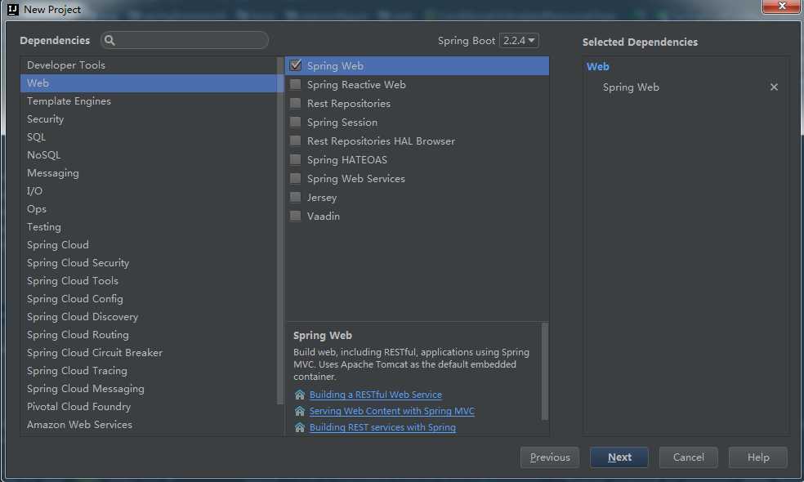Select the Developer Tools category
This screenshot has height=482, width=804.
coord(149,65)
